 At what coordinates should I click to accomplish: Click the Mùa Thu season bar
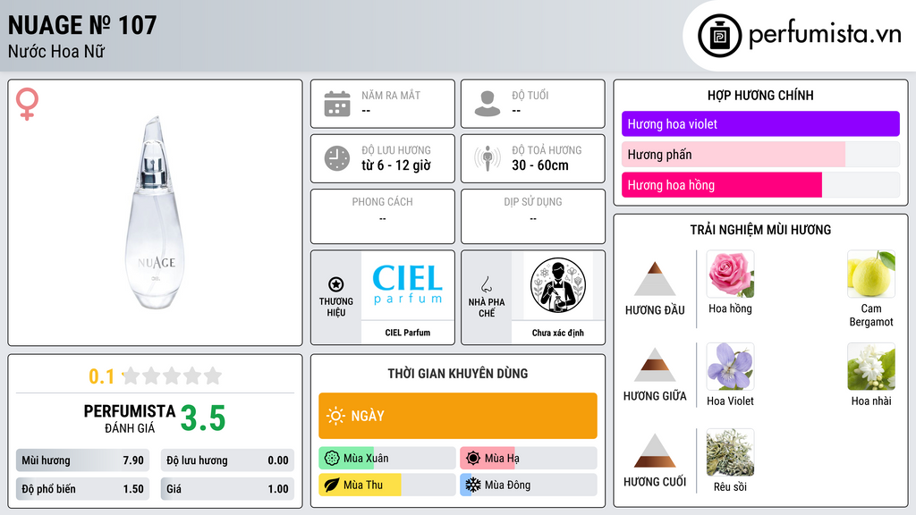[x=387, y=485]
